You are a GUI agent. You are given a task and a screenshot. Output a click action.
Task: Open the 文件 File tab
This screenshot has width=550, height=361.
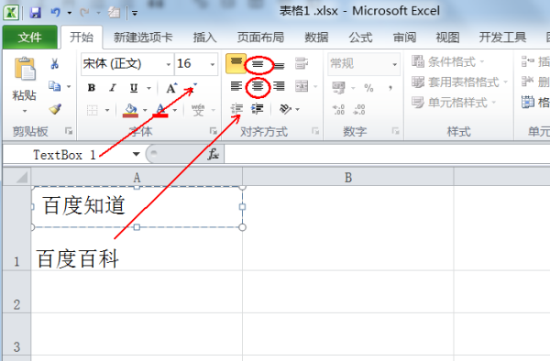[30, 38]
